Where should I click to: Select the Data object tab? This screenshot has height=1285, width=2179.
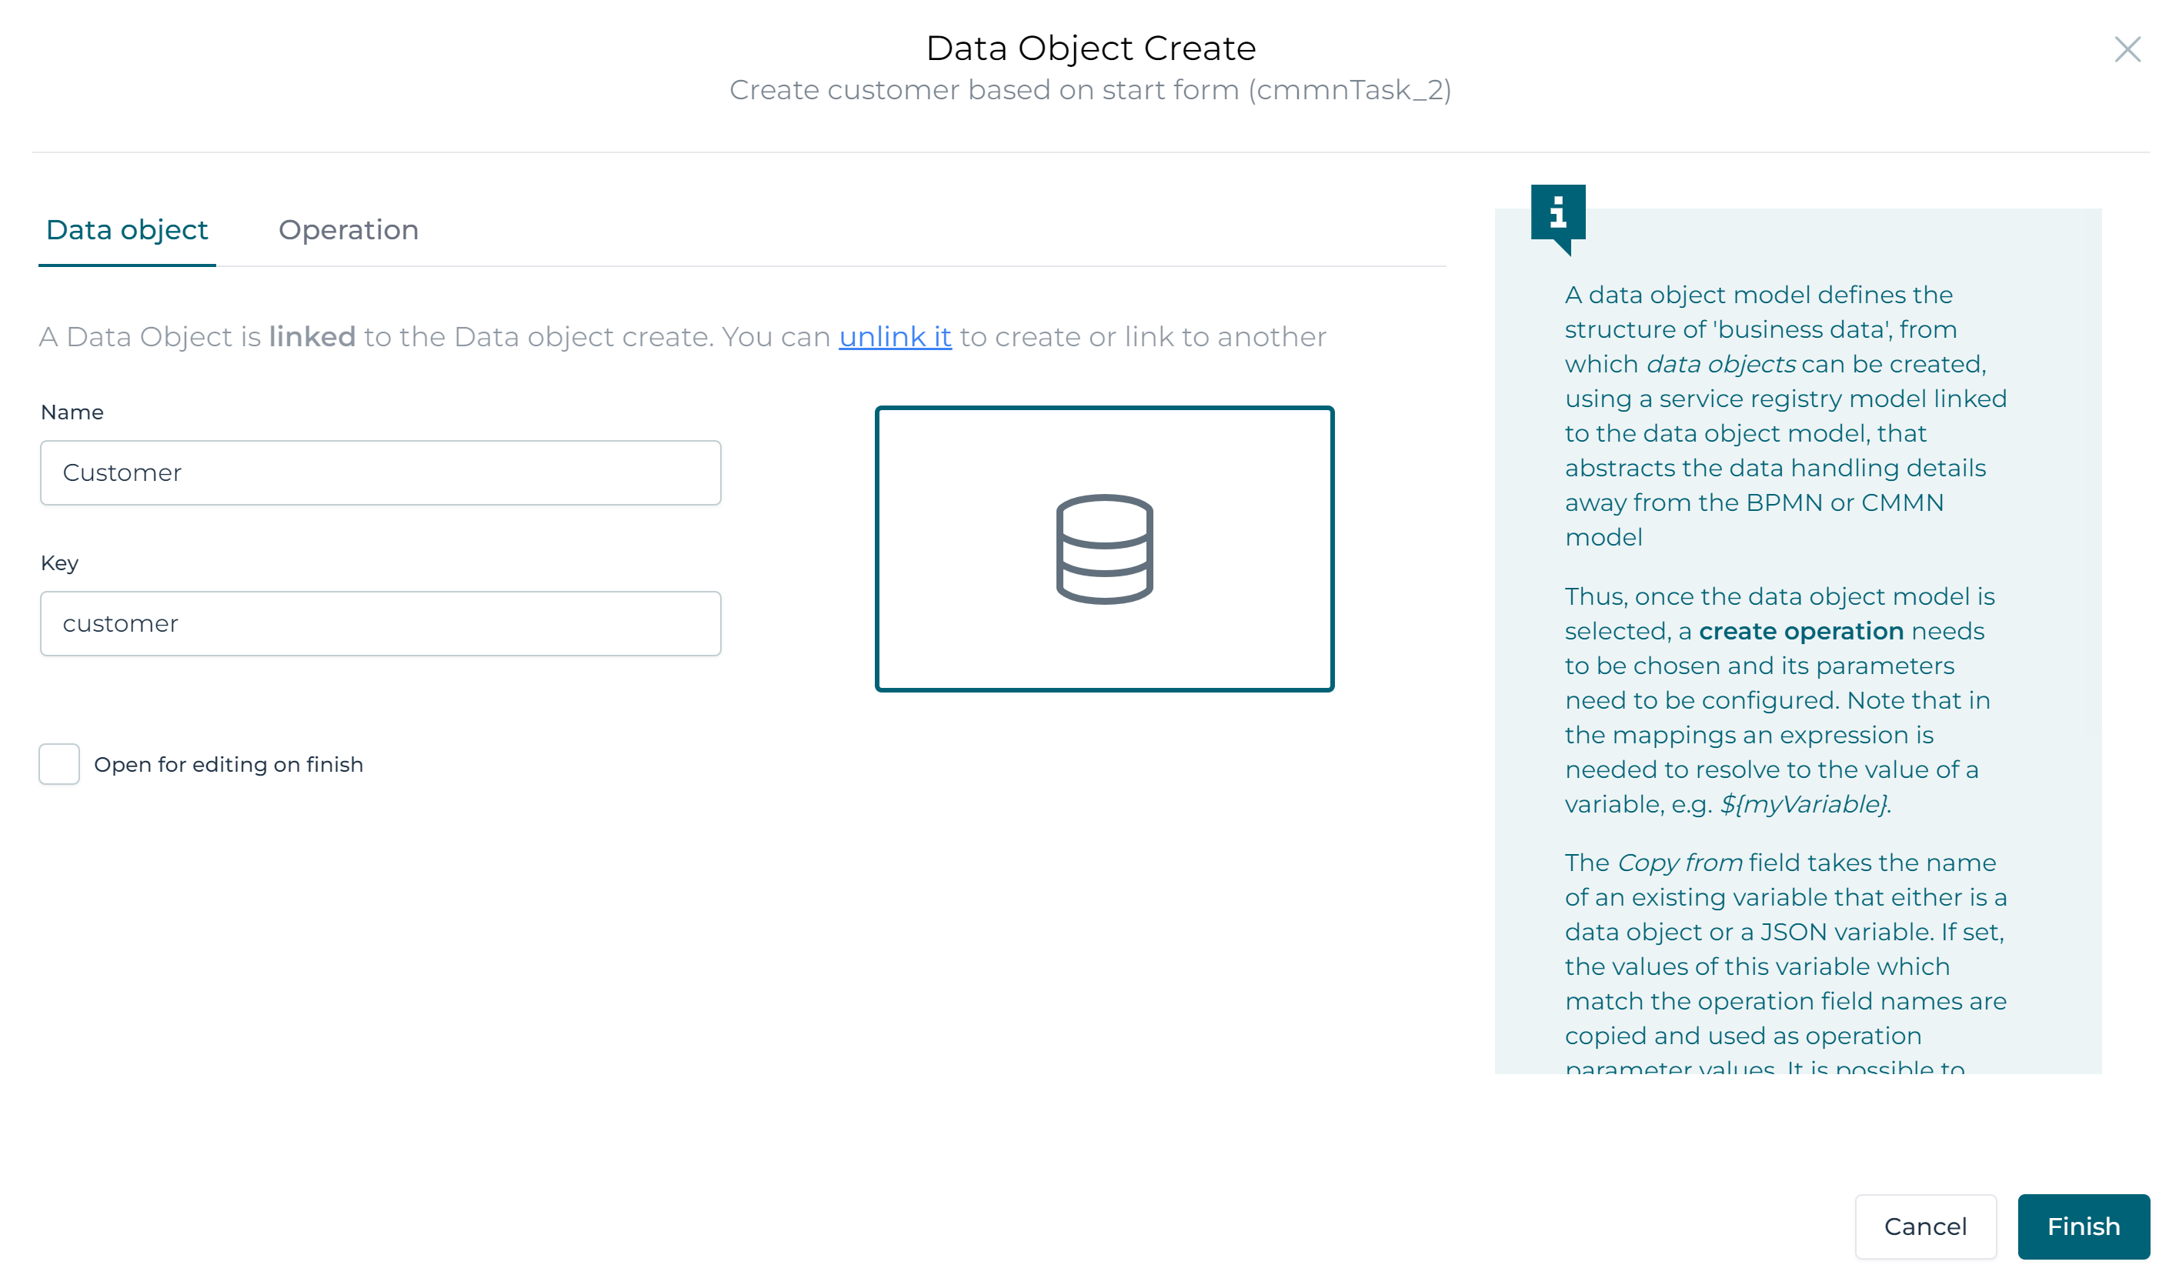tap(126, 229)
